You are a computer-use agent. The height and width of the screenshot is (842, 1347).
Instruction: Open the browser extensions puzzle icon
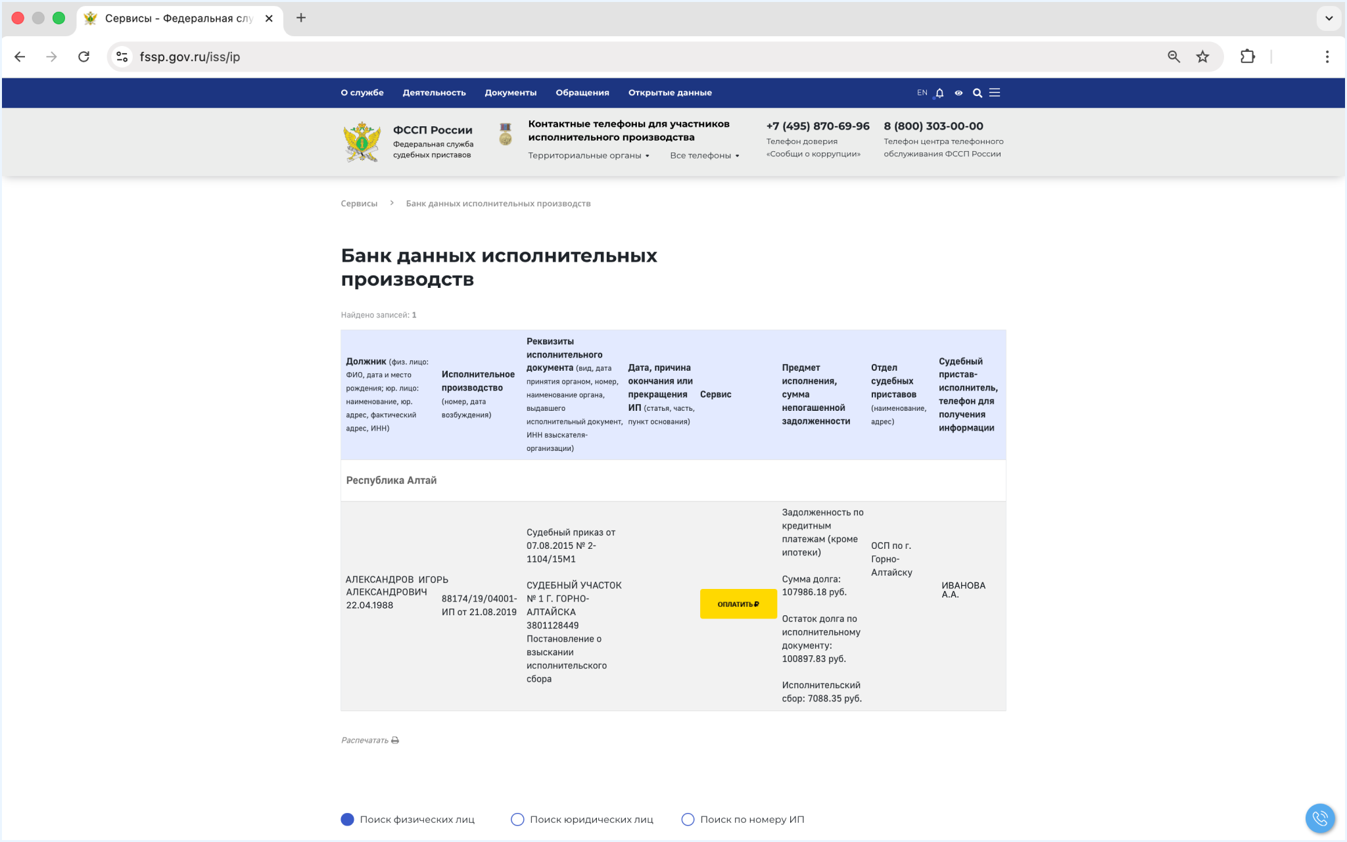(x=1247, y=57)
